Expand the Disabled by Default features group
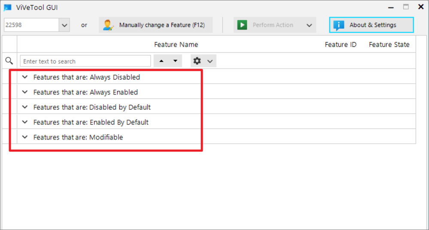 pyautogui.click(x=25, y=107)
